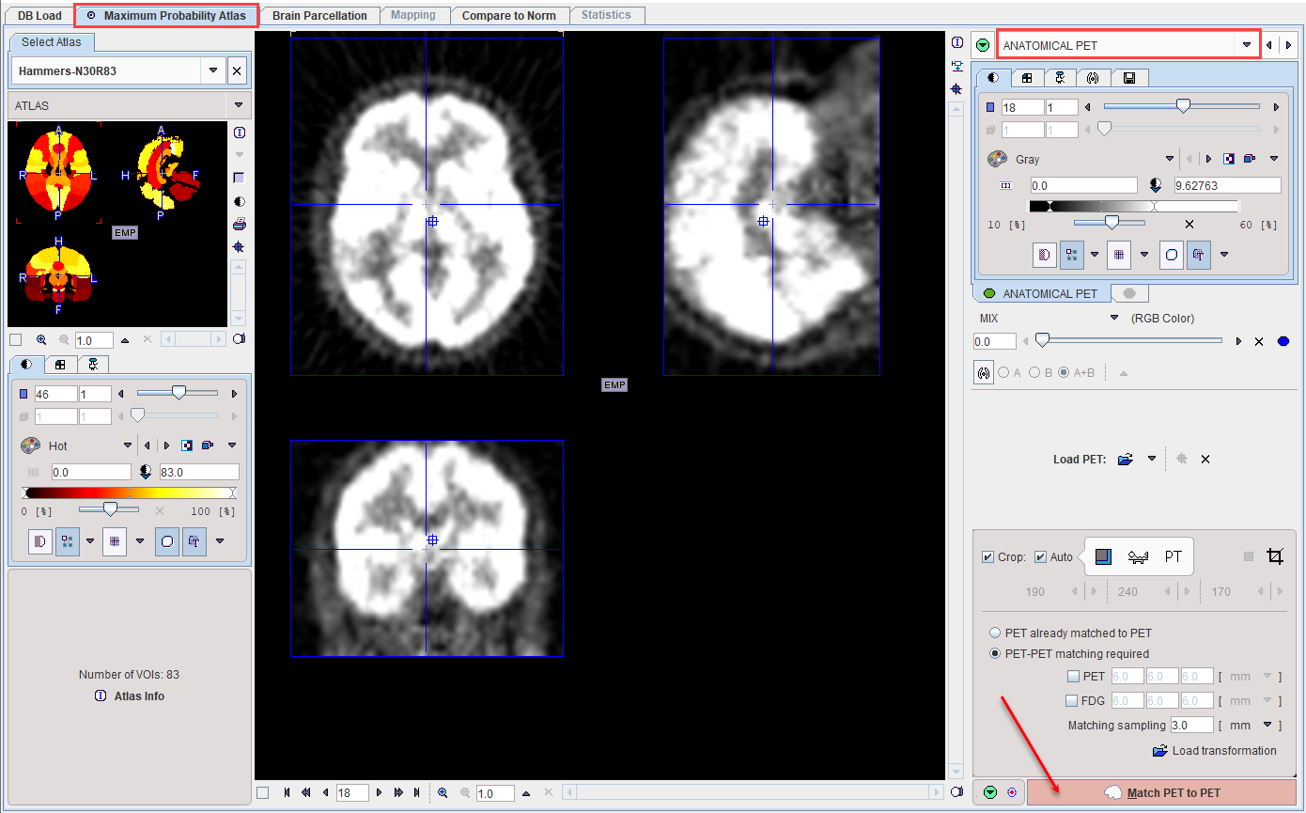Open Matching sampling mm unit dropdown
1306x813 pixels.
coord(1267,725)
